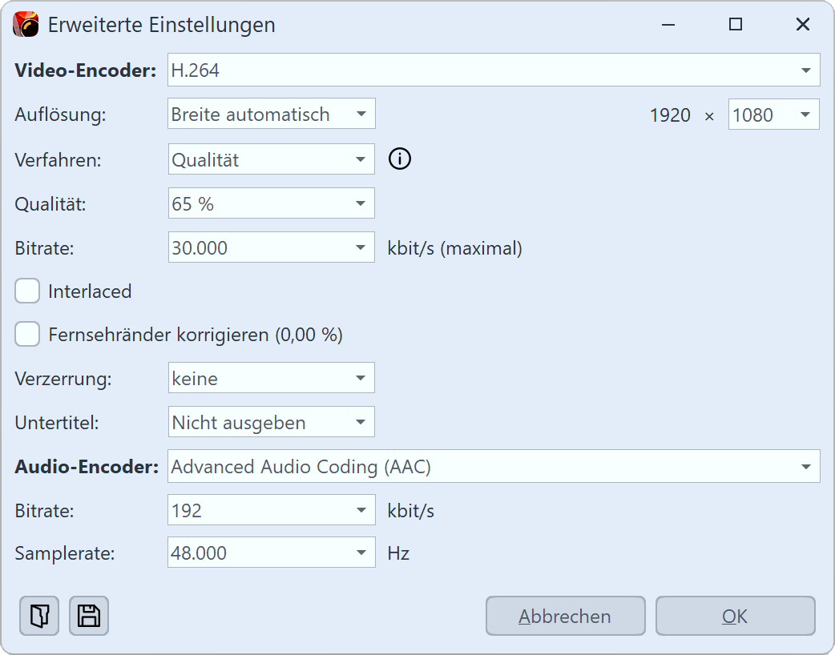
Task: Maximize the Erweiterte Einstellungen window
Action: point(735,25)
